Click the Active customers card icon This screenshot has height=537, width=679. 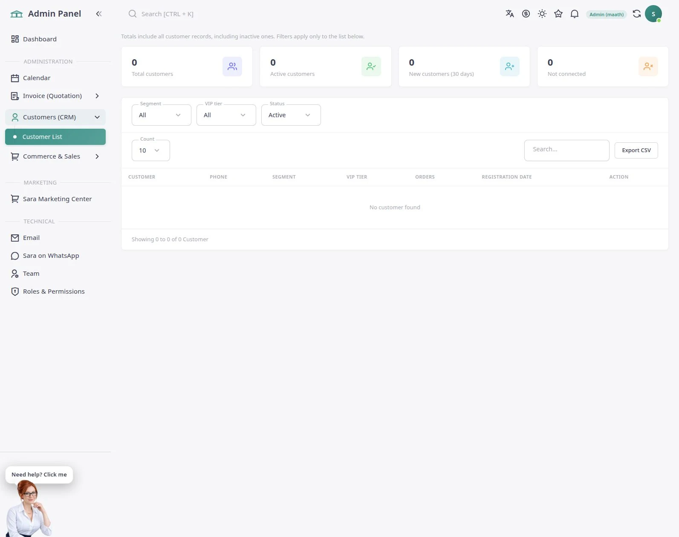(371, 66)
